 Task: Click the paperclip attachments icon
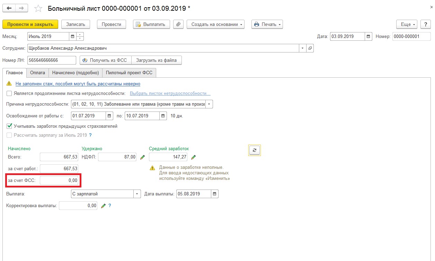tap(178, 25)
